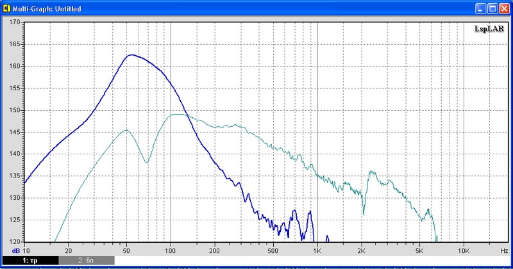This screenshot has height=269, width=513.
Task: Click the 155 value on the dB axis
Action: click(x=15, y=88)
